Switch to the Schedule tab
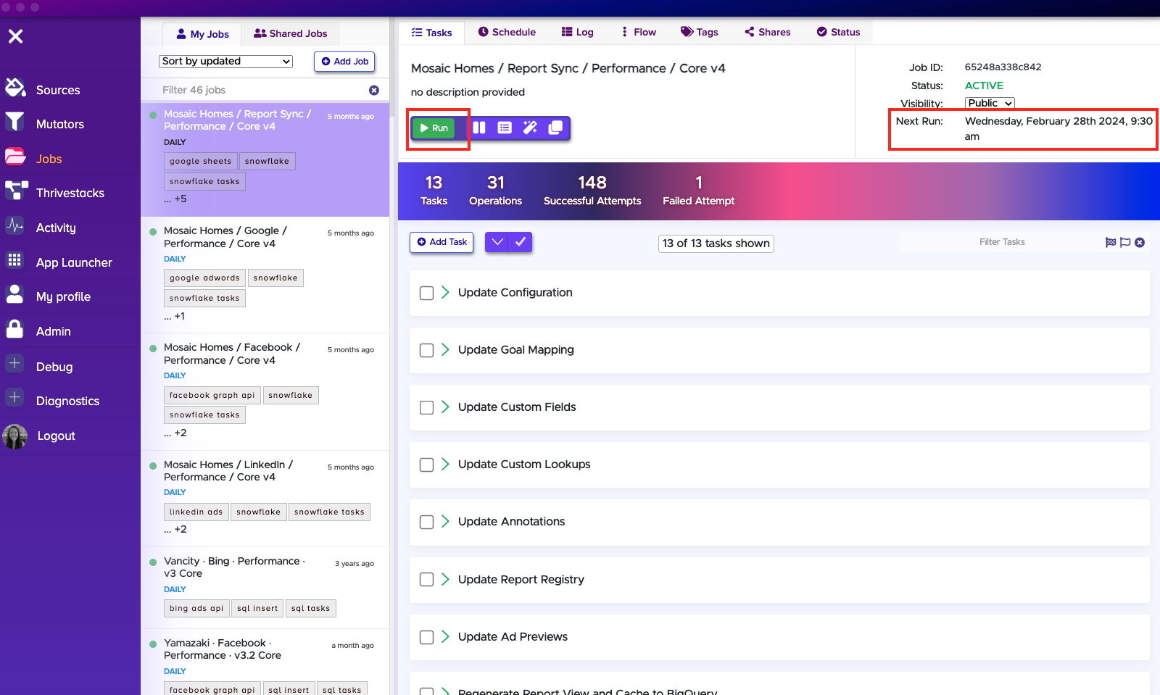Image resolution: width=1160 pixels, height=695 pixels. [507, 32]
